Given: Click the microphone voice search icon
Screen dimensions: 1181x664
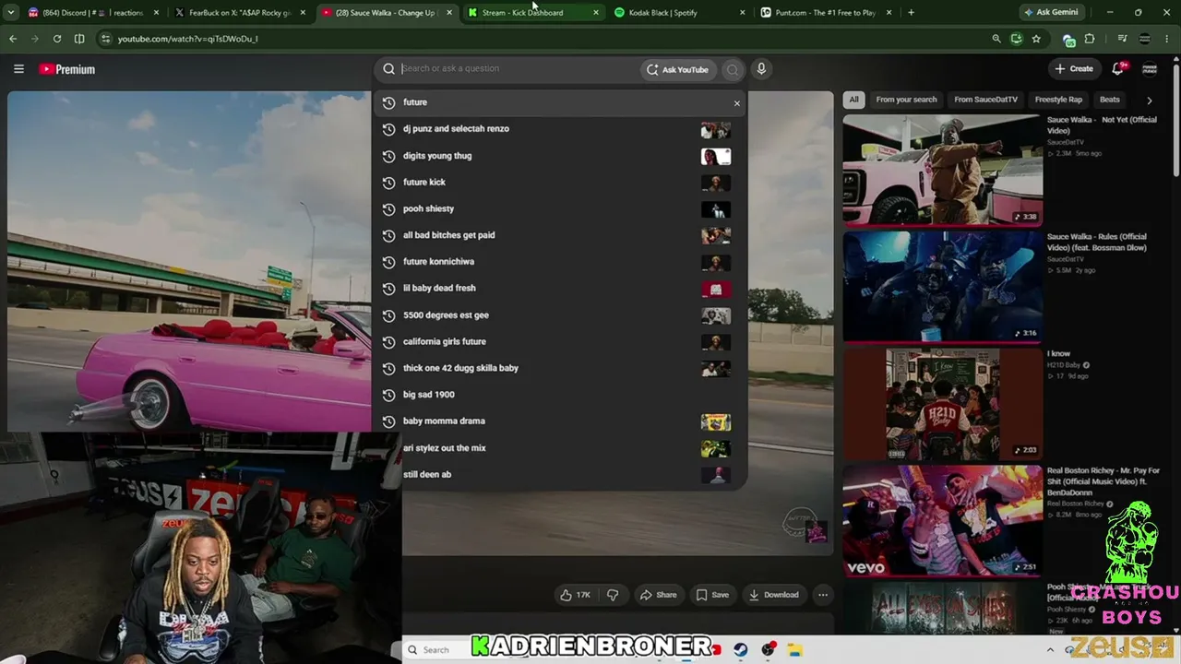Looking at the screenshot, I should [761, 69].
